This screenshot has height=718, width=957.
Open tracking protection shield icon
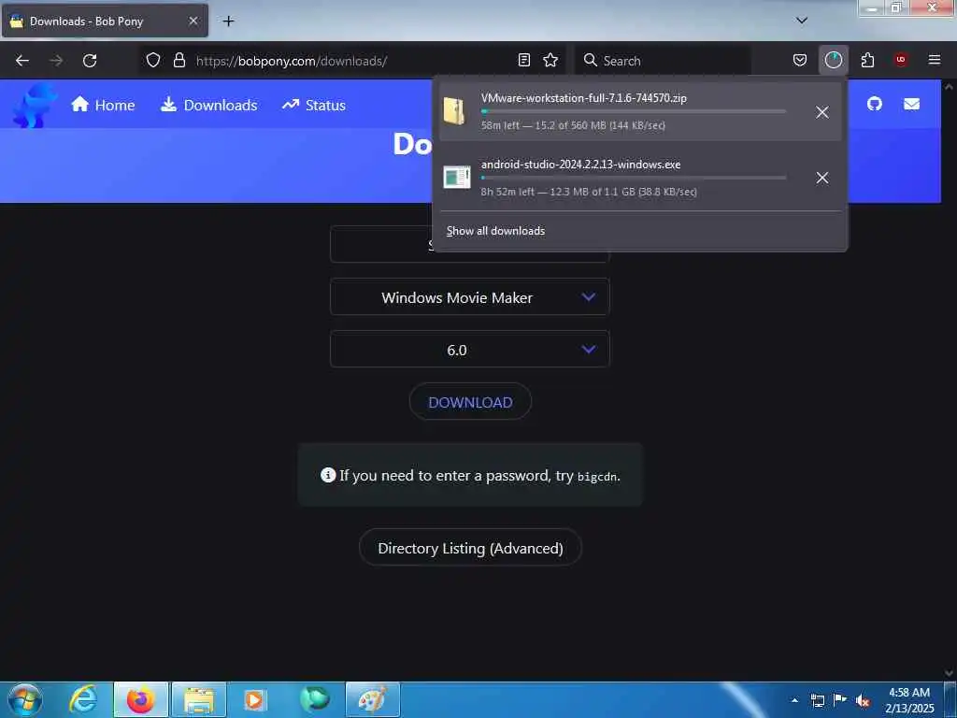click(153, 60)
